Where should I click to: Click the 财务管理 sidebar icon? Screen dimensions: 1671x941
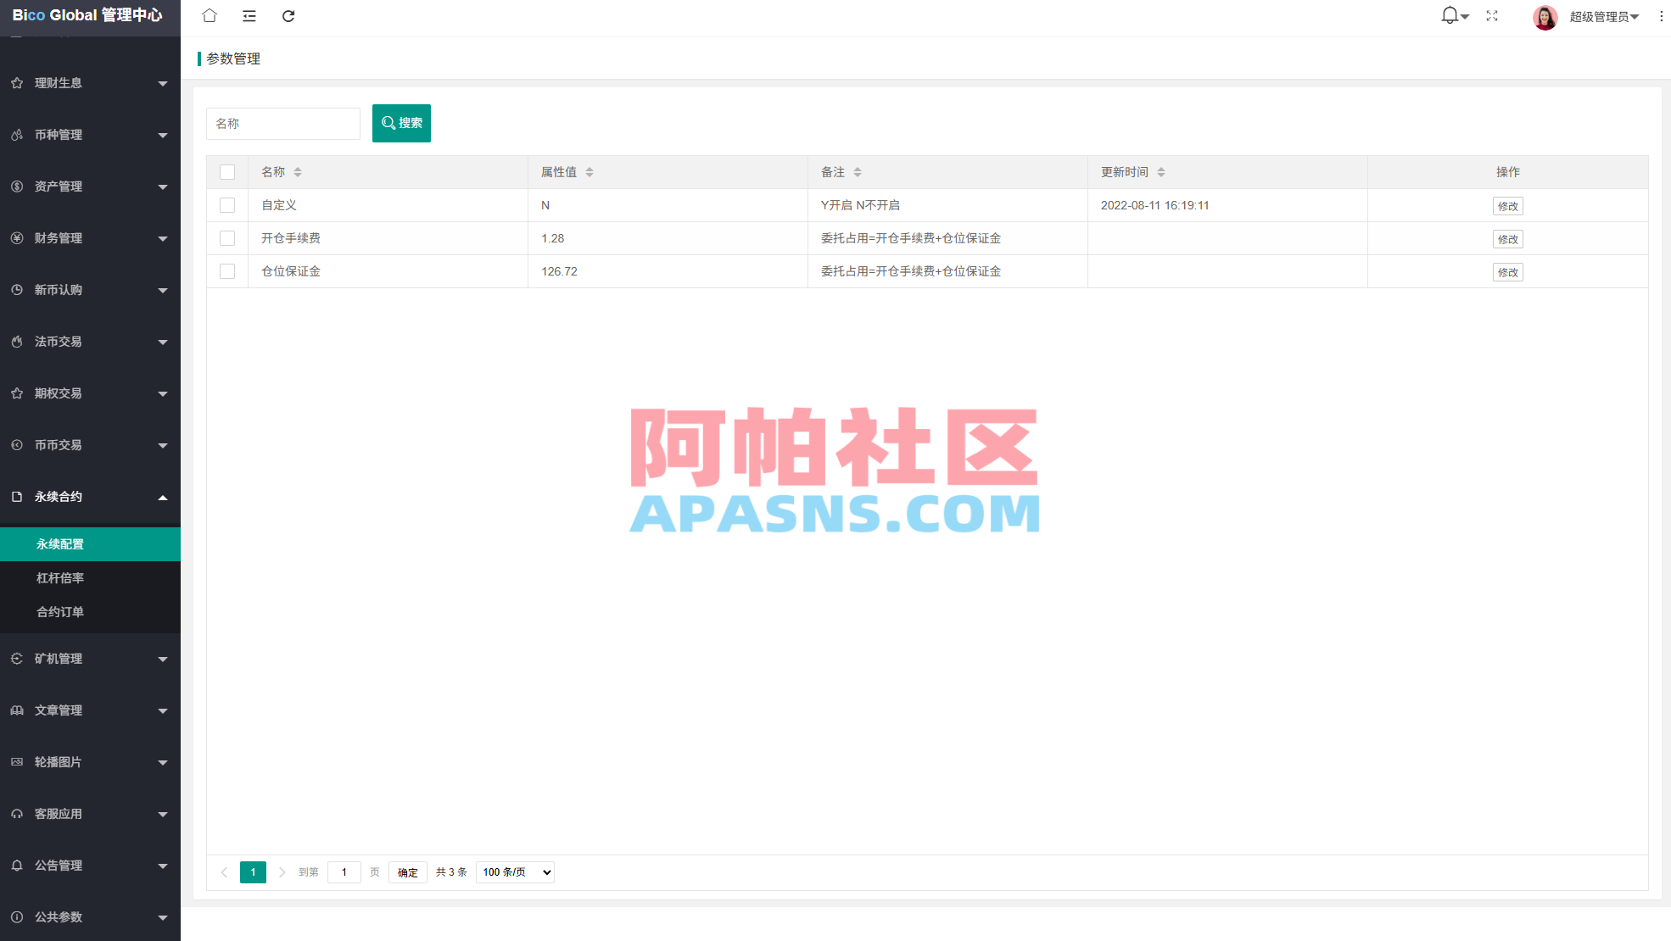click(x=17, y=238)
